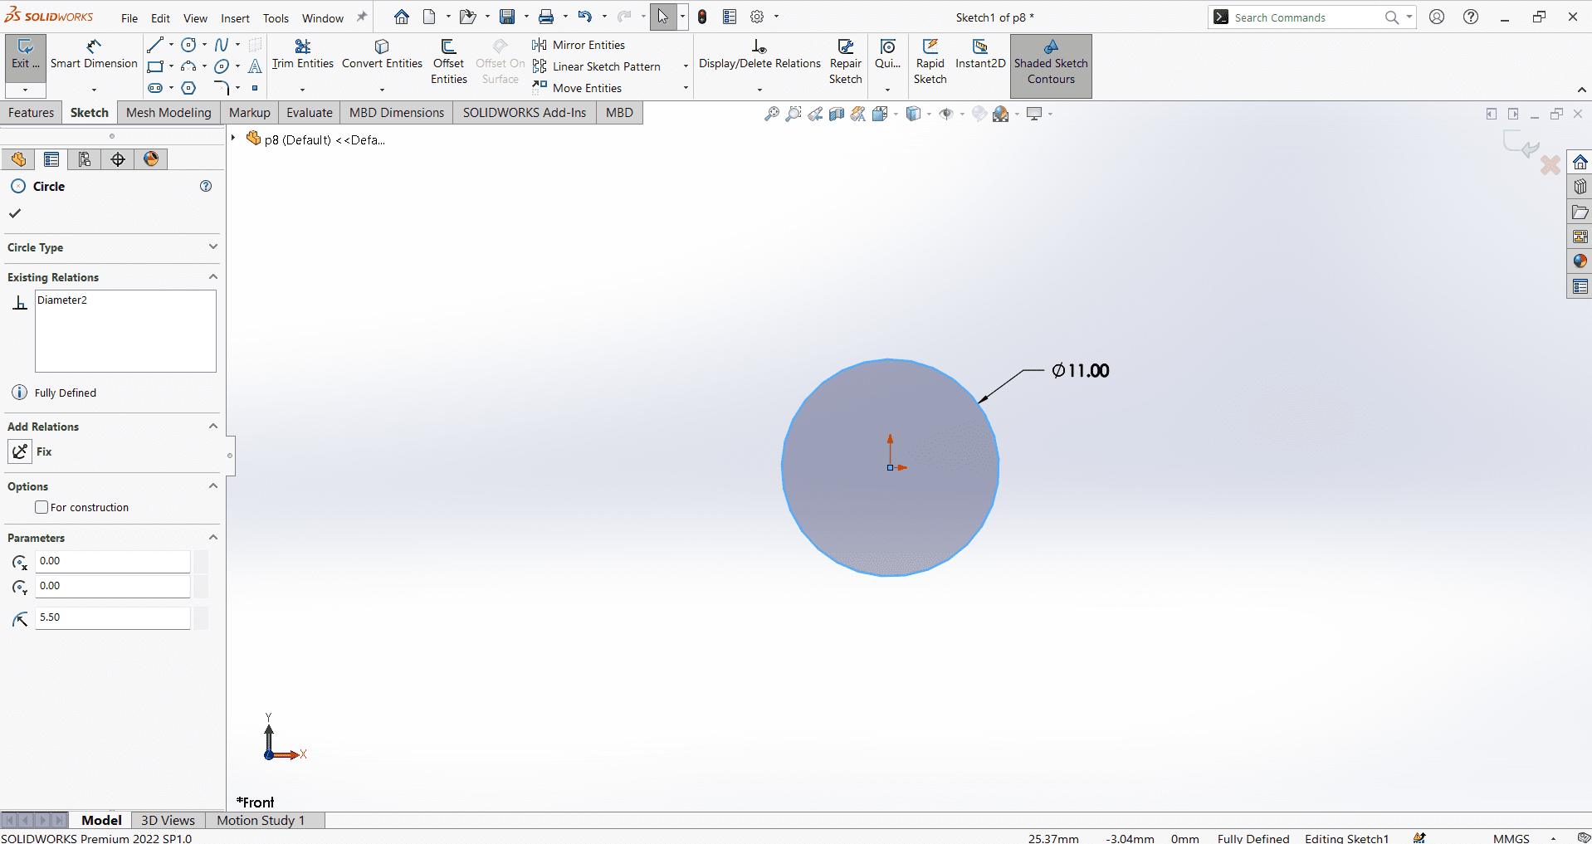Click the Ø11.00 dimension on the sketch

click(1081, 371)
